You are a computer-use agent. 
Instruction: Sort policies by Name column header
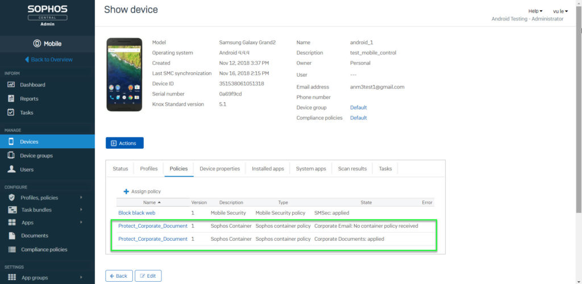[x=152, y=202]
